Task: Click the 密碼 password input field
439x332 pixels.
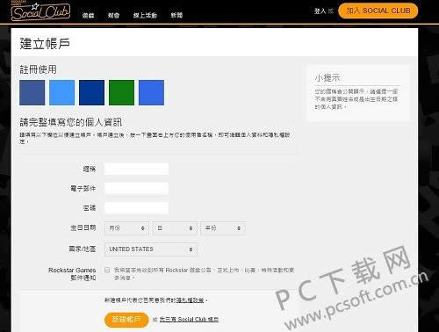Action: coord(136,208)
